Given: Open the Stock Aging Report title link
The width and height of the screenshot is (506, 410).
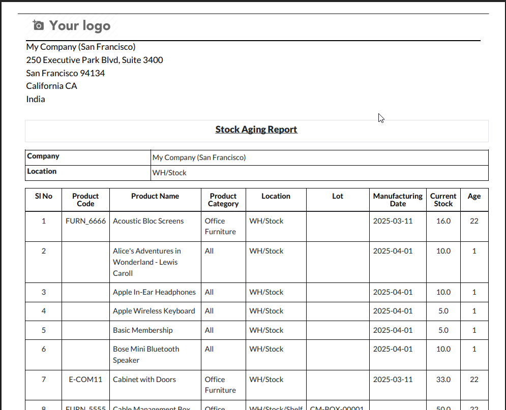Looking at the screenshot, I should [256, 129].
